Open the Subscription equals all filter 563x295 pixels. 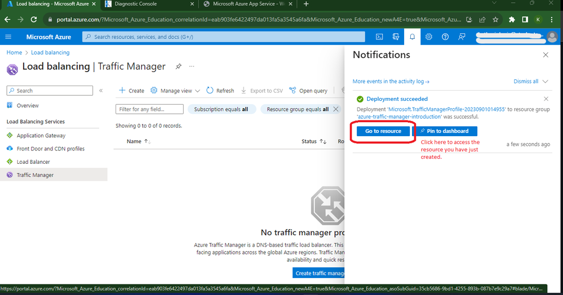click(221, 109)
